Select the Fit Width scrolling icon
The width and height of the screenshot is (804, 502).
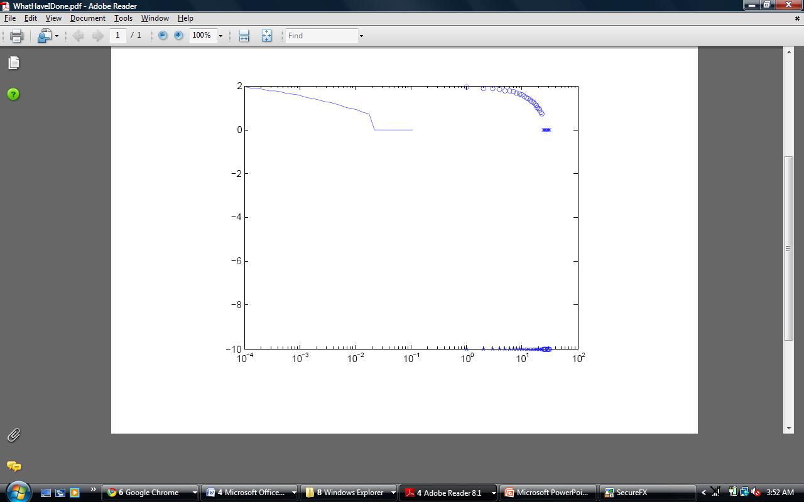click(x=244, y=36)
